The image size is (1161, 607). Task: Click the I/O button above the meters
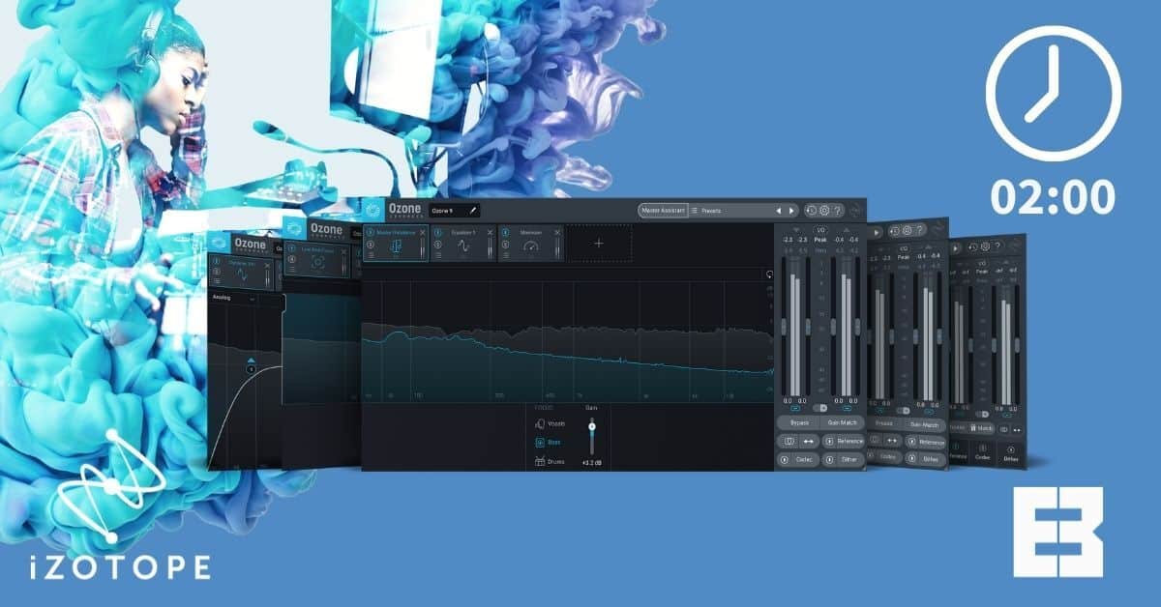pos(820,230)
